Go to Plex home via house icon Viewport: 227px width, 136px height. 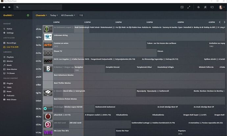click(4, 7)
